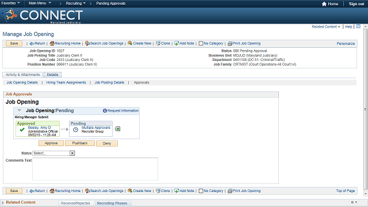Click the bottom Save button
Viewport: 368px width, 207px height.
tap(14, 191)
